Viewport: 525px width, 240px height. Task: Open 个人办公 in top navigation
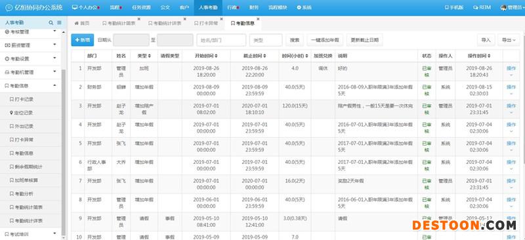click(x=86, y=7)
